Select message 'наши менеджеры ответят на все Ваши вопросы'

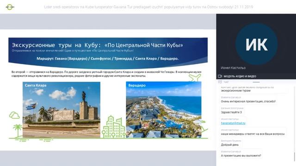coord(253,134)
